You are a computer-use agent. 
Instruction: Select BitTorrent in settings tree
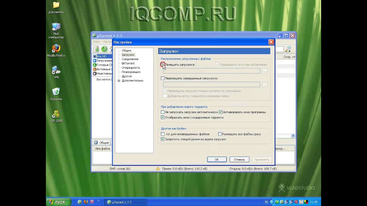click(x=128, y=63)
